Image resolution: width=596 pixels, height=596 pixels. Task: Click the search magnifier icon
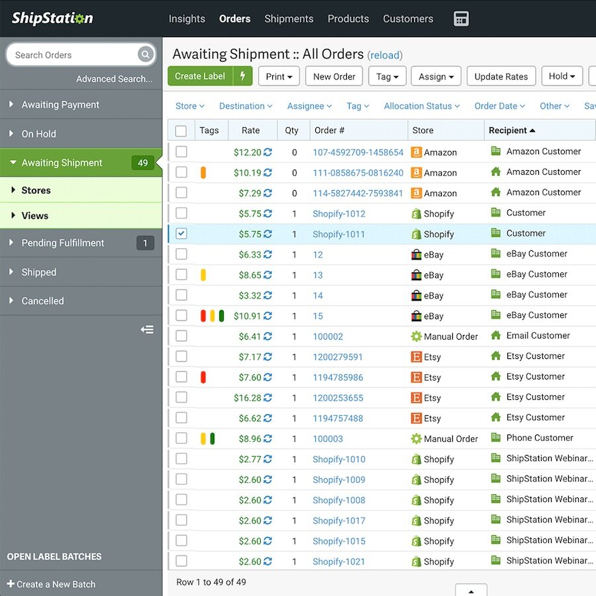145,54
